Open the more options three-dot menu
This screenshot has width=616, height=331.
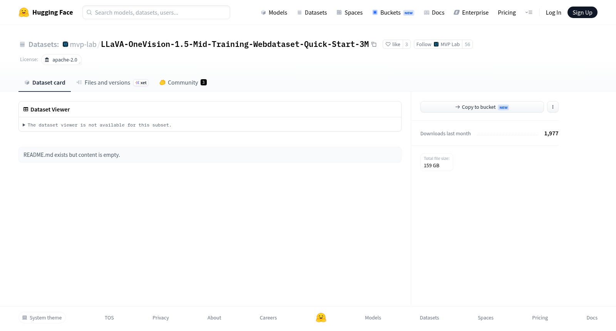[x=553, y=107]
